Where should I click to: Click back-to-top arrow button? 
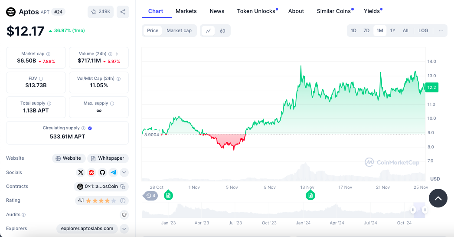[x=438, y=198]
